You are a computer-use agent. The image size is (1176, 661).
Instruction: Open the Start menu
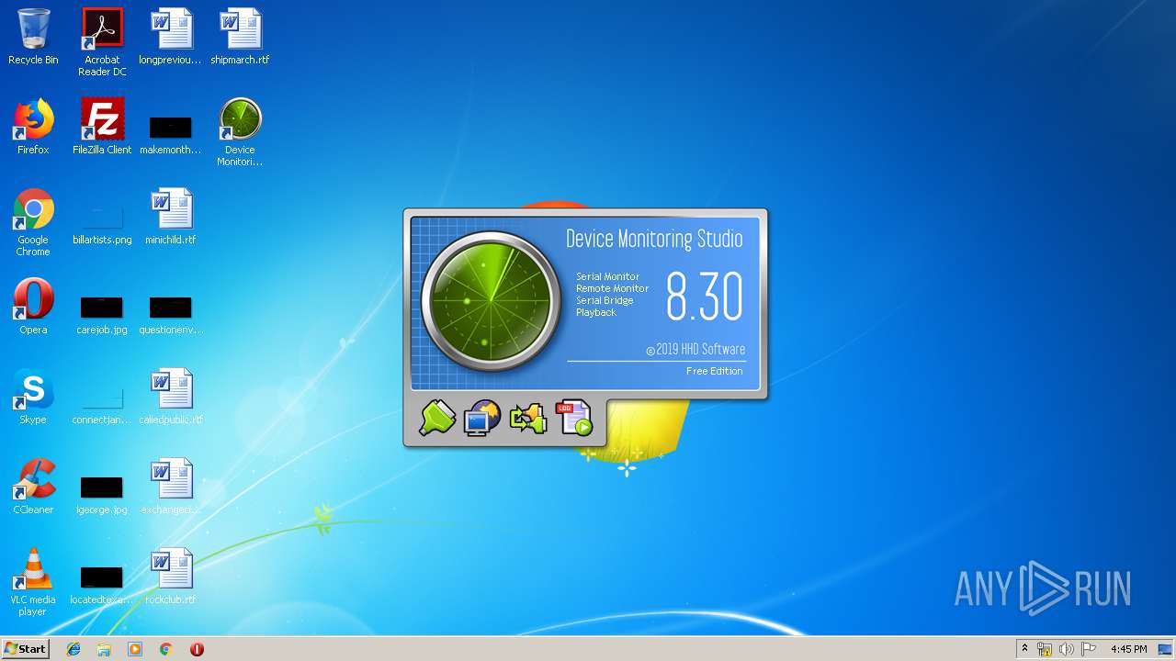click(x=26, y=649)
